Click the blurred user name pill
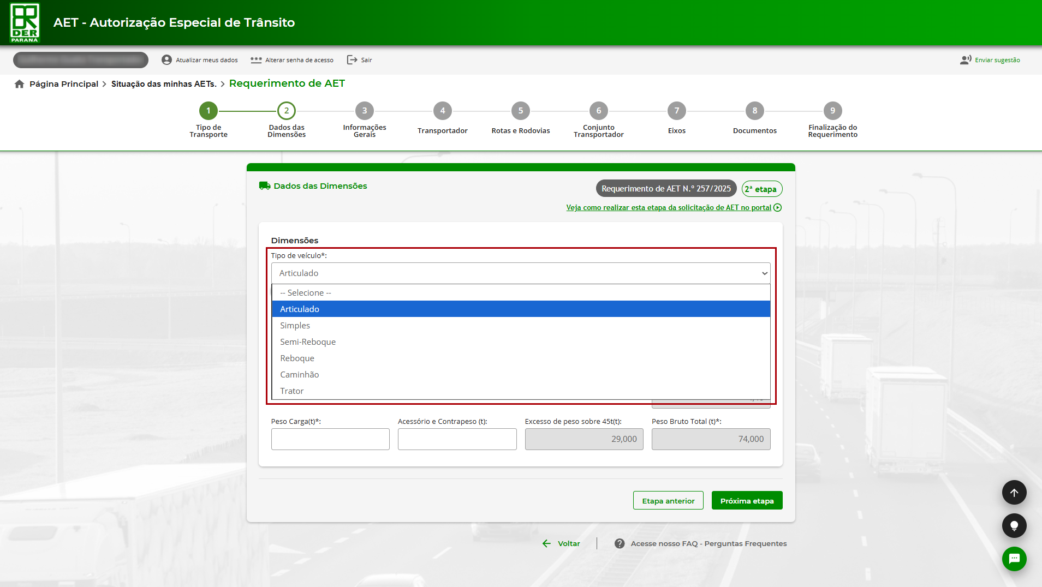1042x587 pixels. [81, 60]
